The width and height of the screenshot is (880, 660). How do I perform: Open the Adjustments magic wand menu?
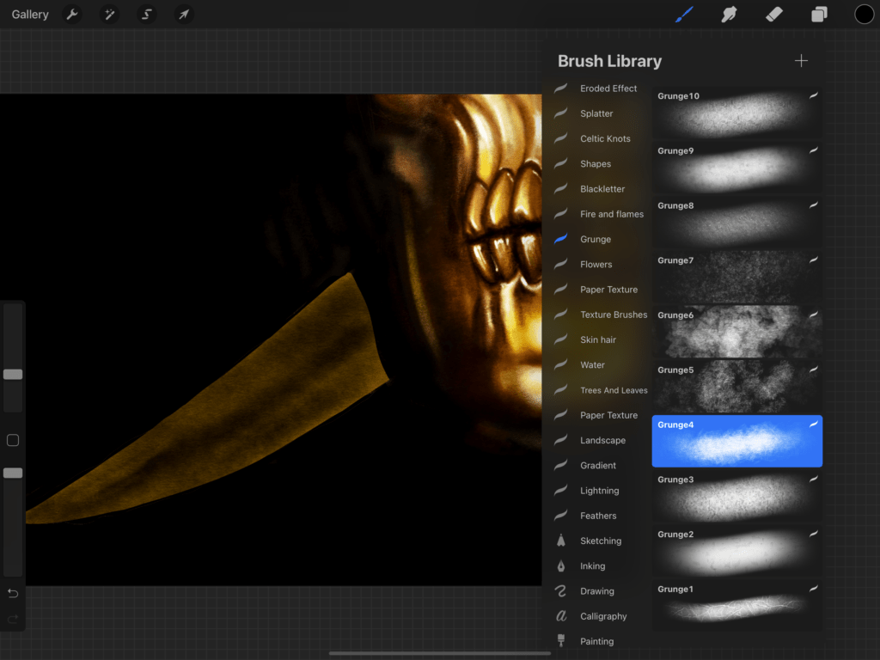coord(109,15)
